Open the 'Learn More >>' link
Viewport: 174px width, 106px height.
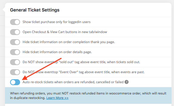click(57, 98)
